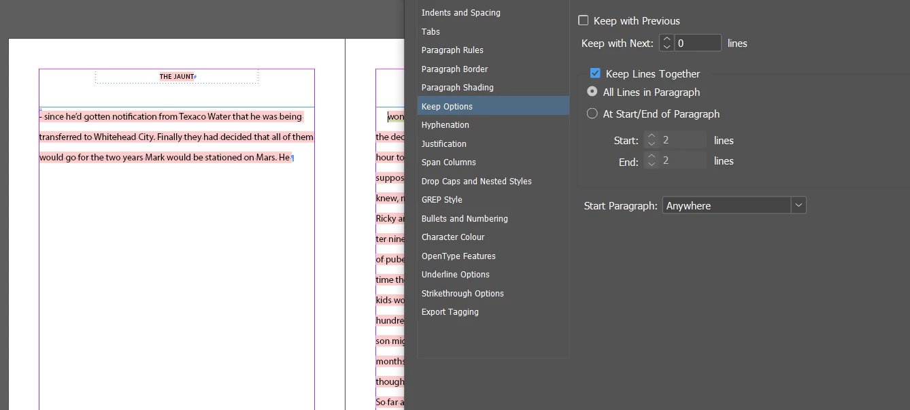The image size is (910, 410).
Task: Adjust Keep with Next stepper arrows
Action: tap(667, 43)
